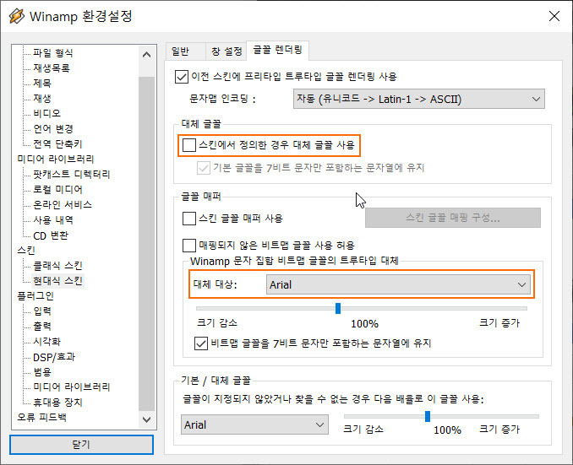
Task: Open 팟캐스트 디렉터리 settings
Action: pyautogui.click(x=71, y=175)
